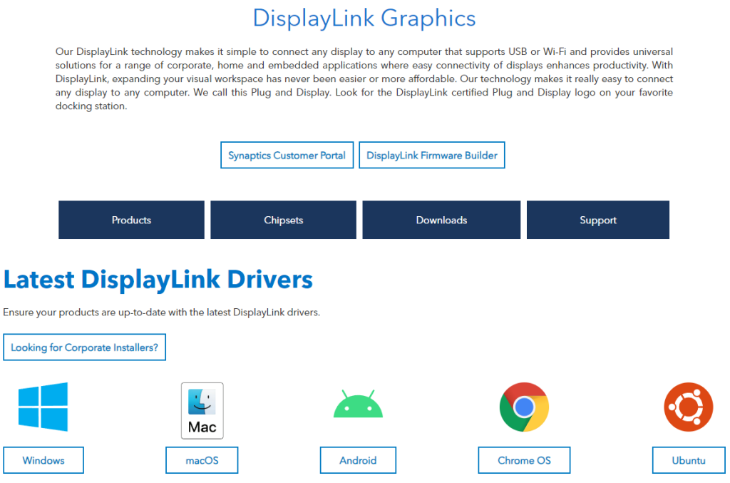Click the Latest DisplayLink Drivers heading
The height and width of the screenshot is (483, 730).
[158, 279]
